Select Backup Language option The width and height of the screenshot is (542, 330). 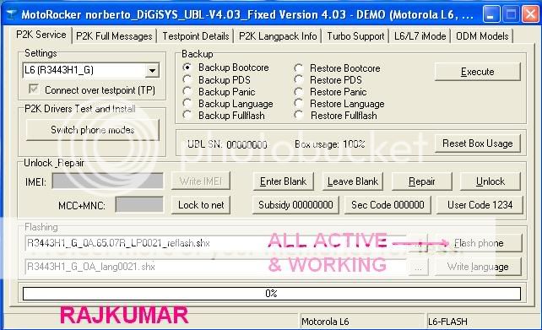[187, 103]
